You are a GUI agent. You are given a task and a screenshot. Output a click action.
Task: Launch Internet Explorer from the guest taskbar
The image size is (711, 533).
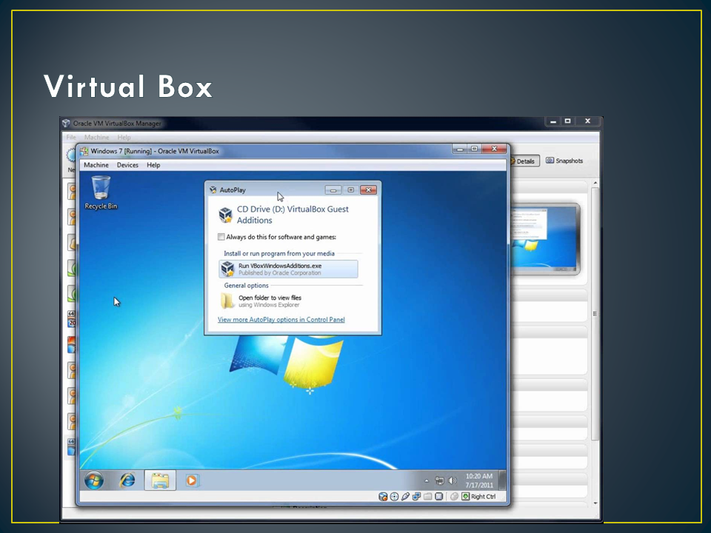point(127,480)
